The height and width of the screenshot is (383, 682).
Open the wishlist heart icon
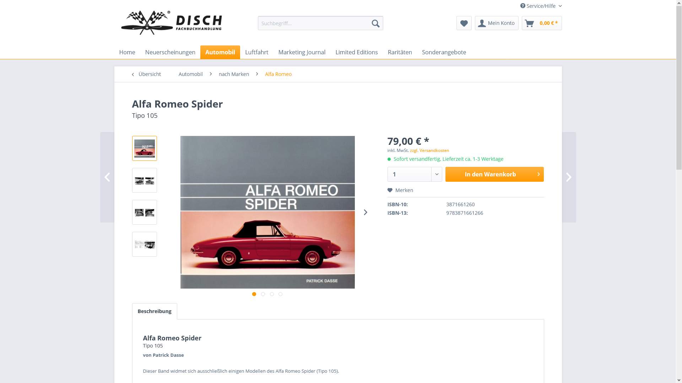click(x=464, y=23)
